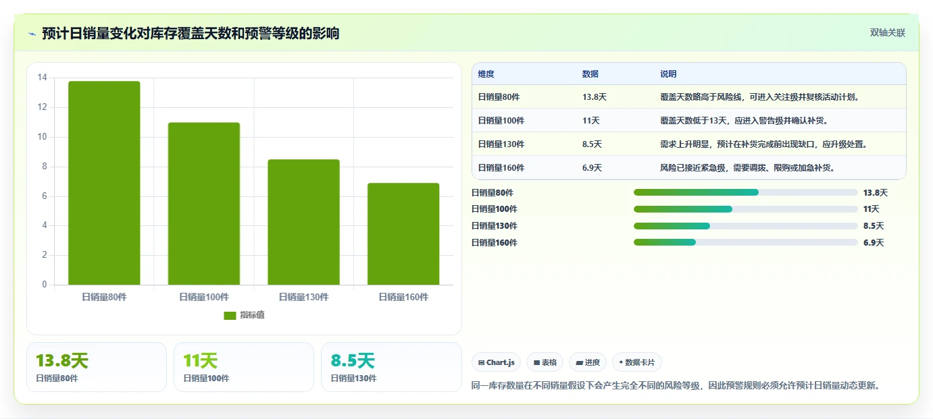This screenshot has height=419, width=933.
Task: Click the 6.9天 cell in the table
Action: [x=592, y=168]
